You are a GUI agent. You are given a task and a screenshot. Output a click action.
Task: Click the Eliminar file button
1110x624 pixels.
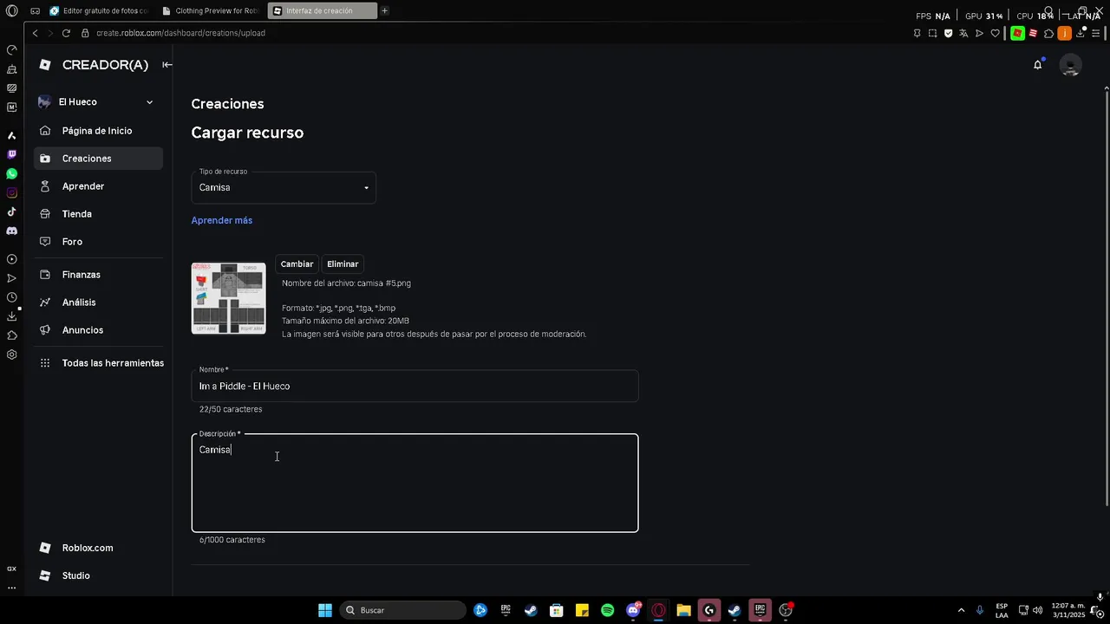pos(343,264)
